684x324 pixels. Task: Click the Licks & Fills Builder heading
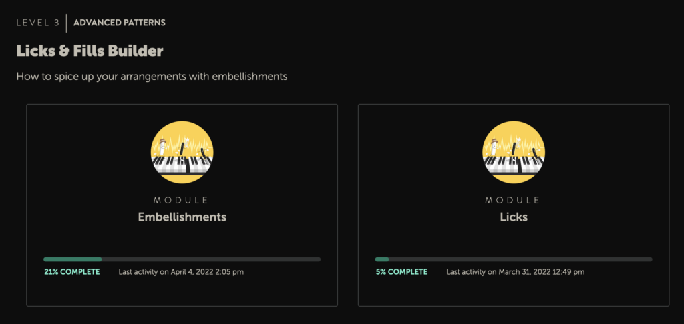[90, 51]
